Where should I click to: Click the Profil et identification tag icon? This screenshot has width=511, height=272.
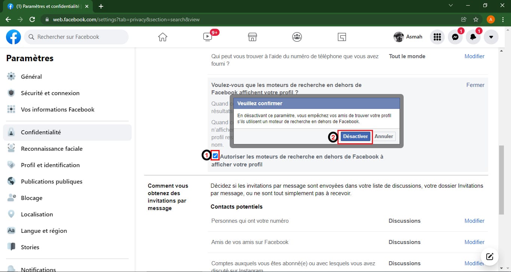click(x=11, y=165)
